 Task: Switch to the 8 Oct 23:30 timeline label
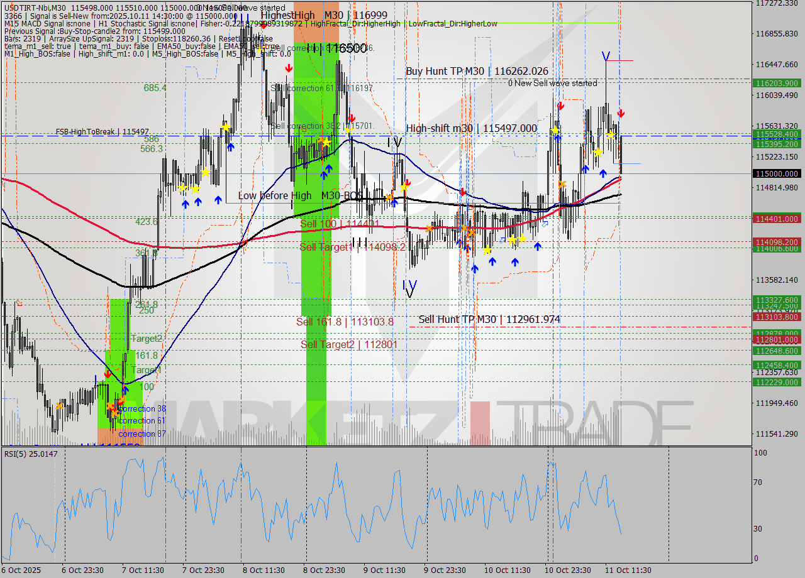click(x=325, y=570)
